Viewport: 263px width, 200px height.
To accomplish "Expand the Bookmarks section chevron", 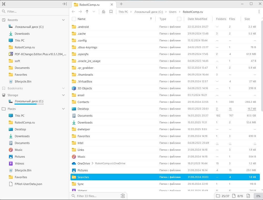I will click(x=63, y=88).
